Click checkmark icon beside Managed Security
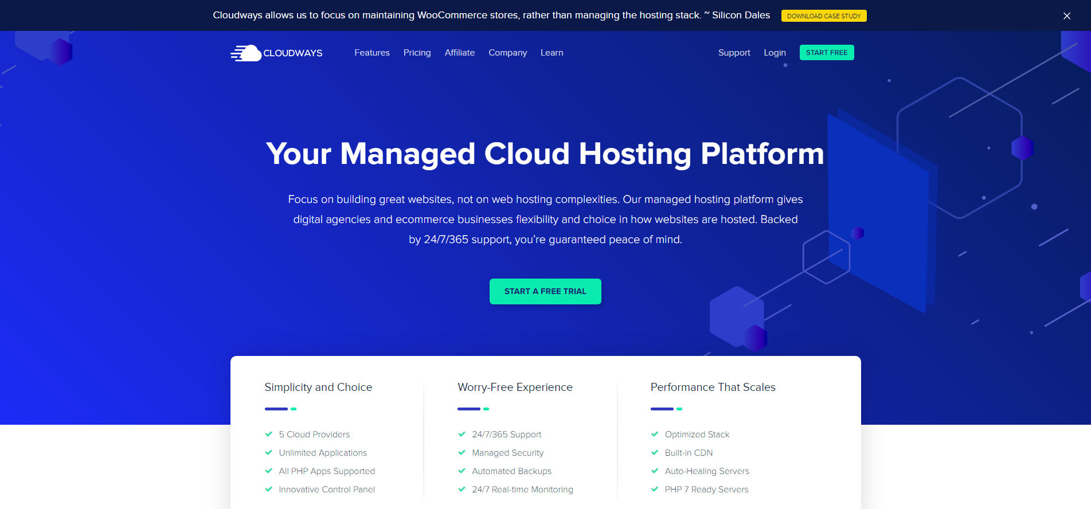The width and height of the screenshot is (1091, 509). (462, 453)
